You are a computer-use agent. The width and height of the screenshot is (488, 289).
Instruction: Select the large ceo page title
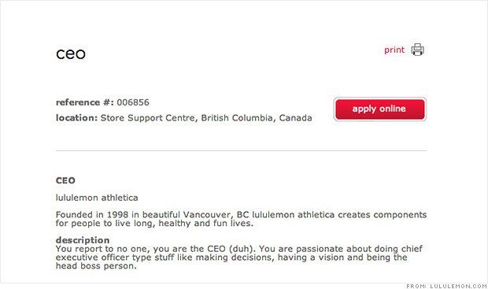(x=71, y=54)
